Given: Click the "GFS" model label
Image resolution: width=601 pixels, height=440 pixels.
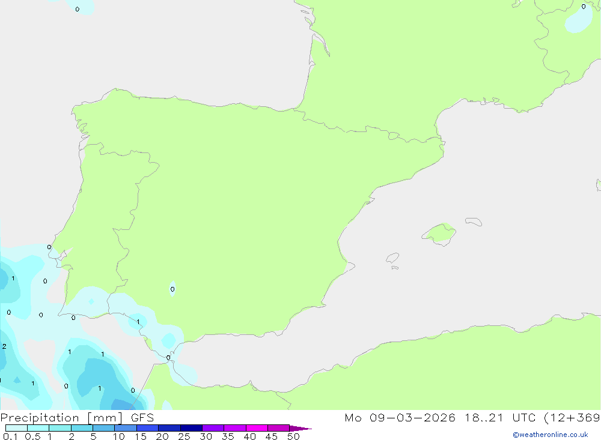Looking at the screenshot, I should pyautogui.click(x=142, y=418).
